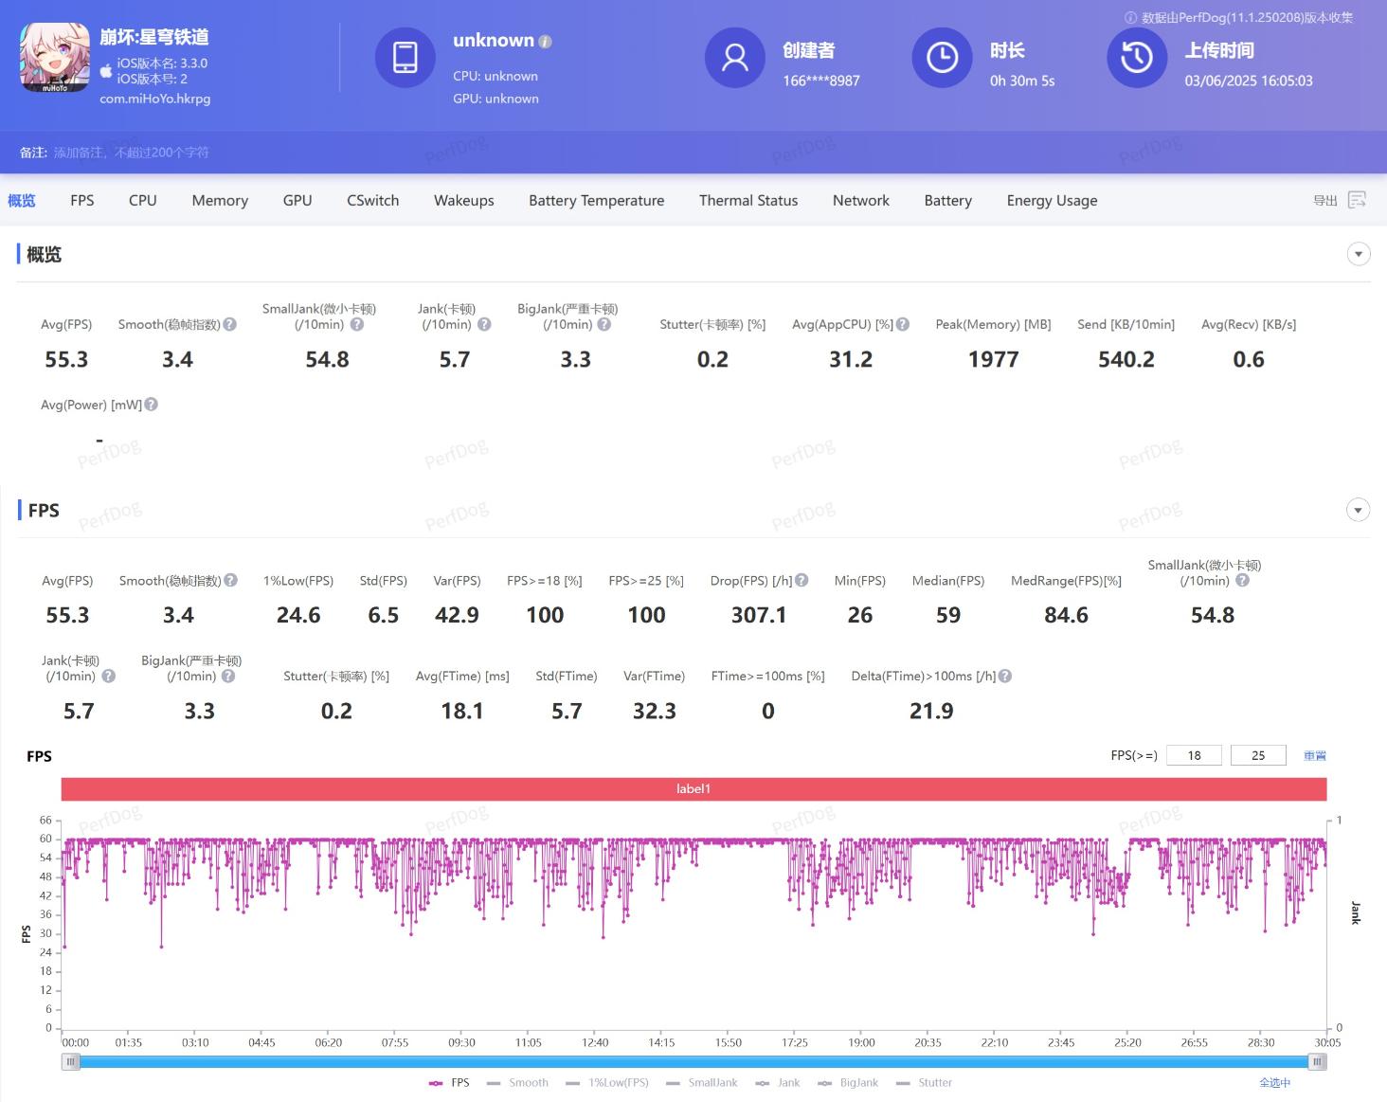Click help icon for FPS section Smooth
Screen dimensions: 1387x1102
click(230, 580)
